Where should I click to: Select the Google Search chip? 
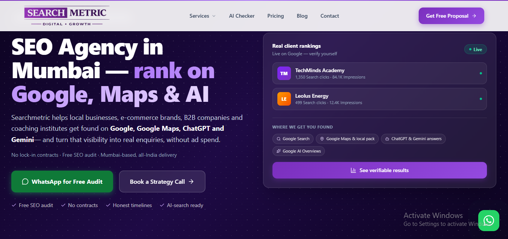[293, 139]
